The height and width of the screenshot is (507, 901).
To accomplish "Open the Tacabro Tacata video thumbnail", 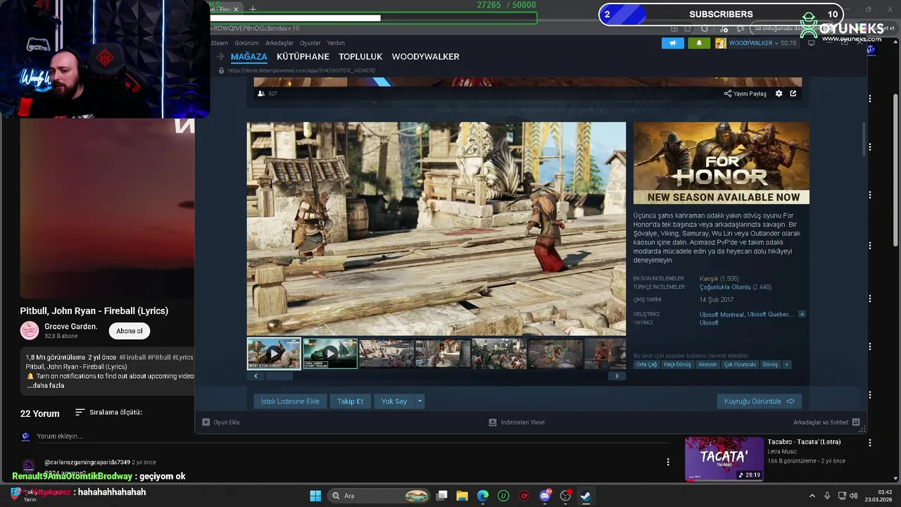I will (724, 459).
